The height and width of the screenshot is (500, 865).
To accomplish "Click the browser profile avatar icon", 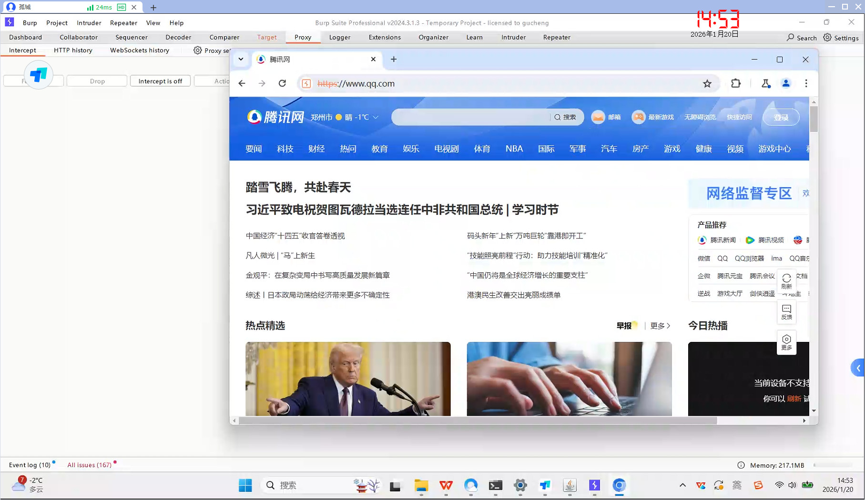I will click(x=786, y=83).
